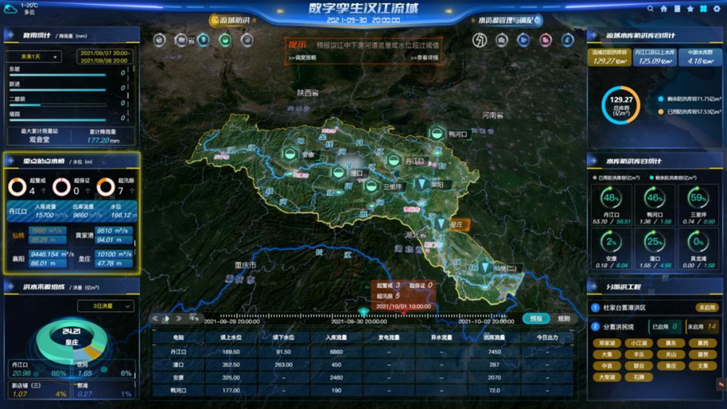Viewport: 727px width, 409px height.
Task: Click the lightning bolt power layer icon
Action: coord(480,40)
